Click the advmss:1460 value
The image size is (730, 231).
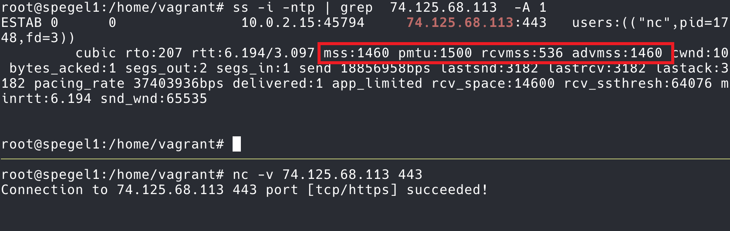point(617,53)
